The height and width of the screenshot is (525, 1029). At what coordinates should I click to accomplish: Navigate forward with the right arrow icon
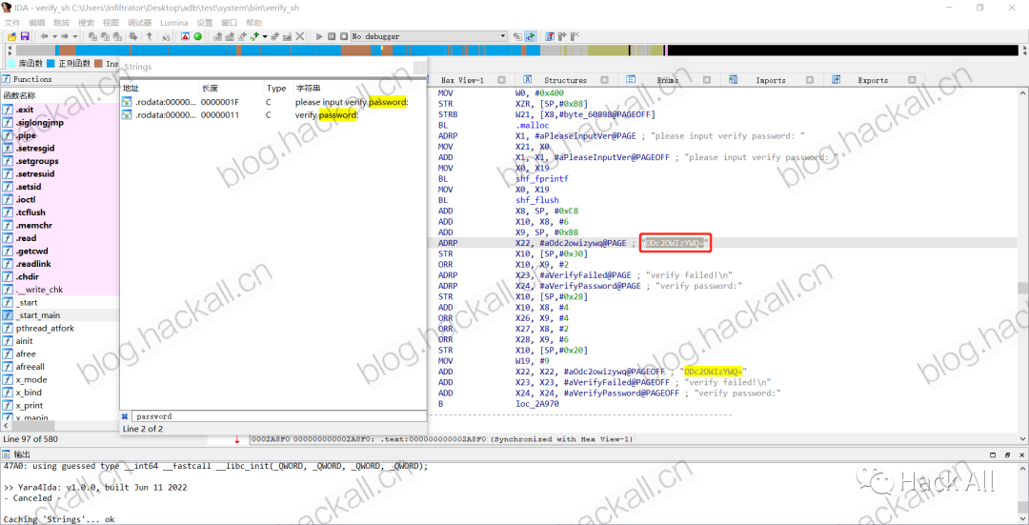click(65, 36)
